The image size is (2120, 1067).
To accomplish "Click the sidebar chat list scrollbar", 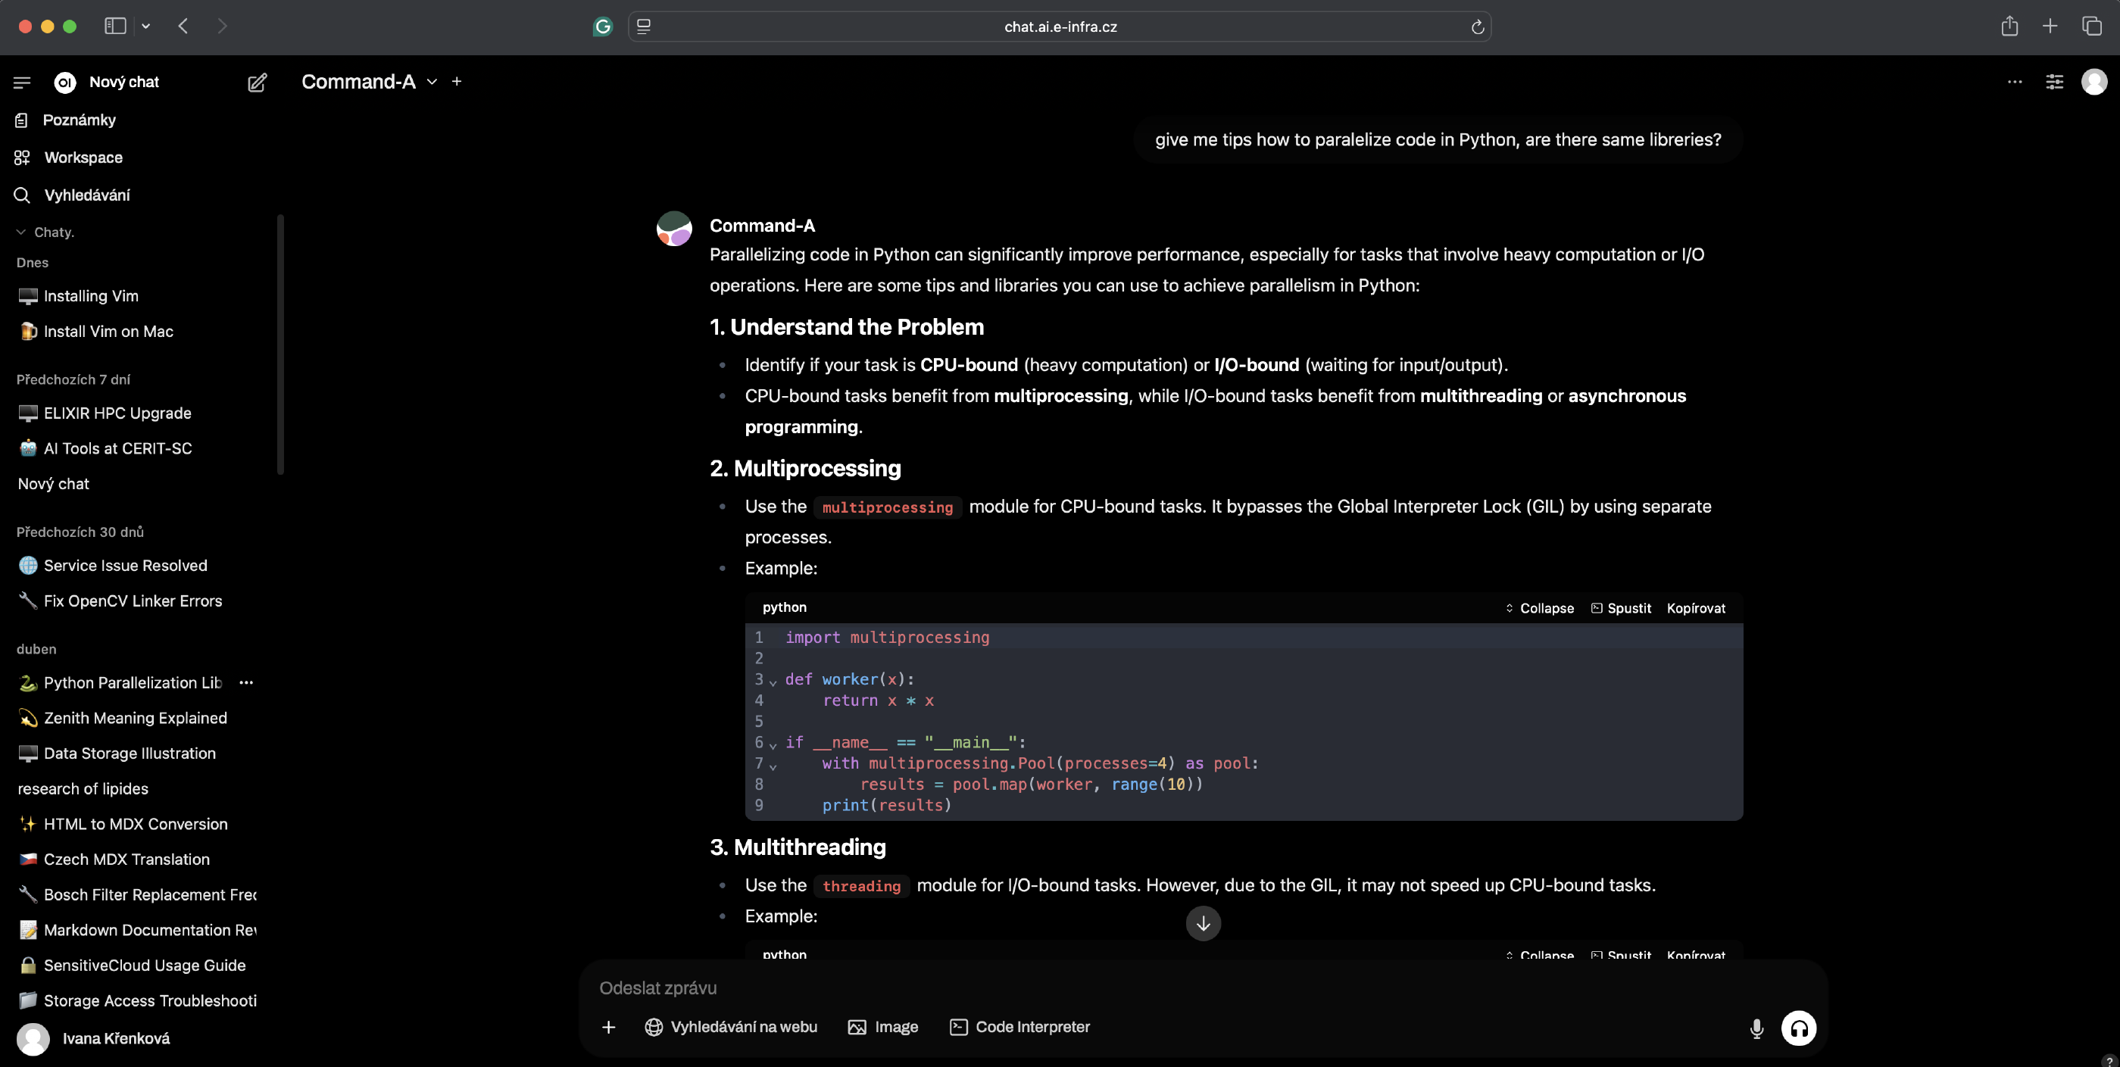I will (x=281, y=345).
